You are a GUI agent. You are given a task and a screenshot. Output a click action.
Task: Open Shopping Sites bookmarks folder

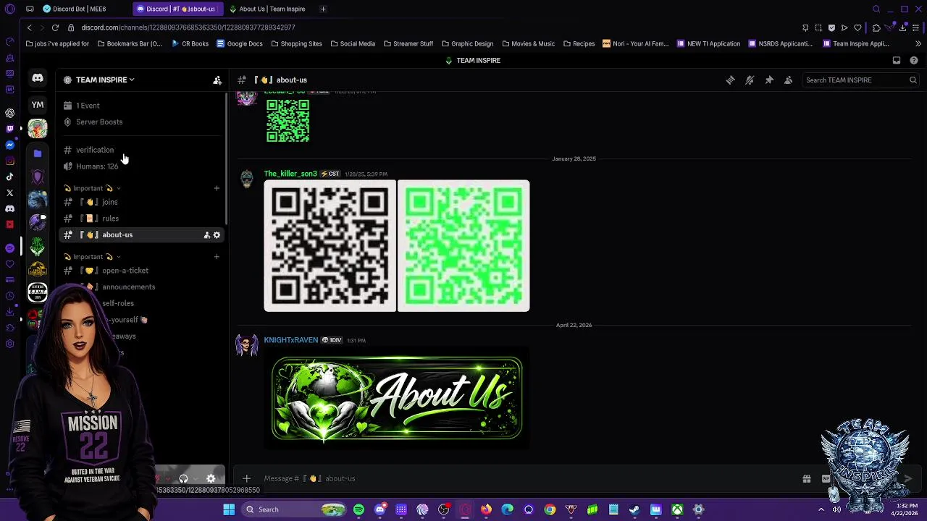(x=296, y=44)
